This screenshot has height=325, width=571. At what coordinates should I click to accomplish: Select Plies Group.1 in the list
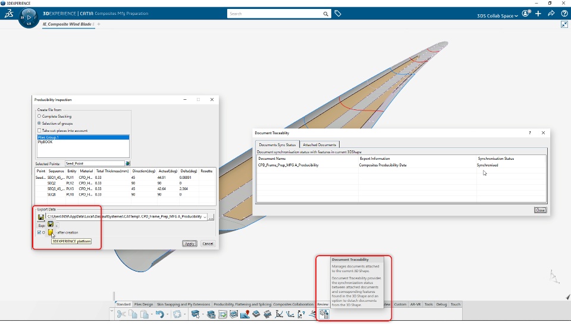click(x=83, y=137)
